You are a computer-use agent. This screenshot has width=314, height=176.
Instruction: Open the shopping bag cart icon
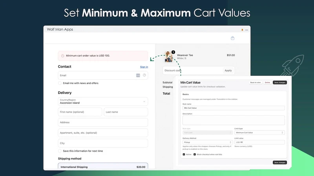pos(232,38)
